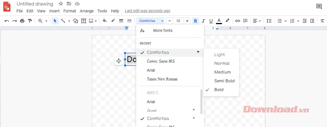
Task: Click the Print icon
Action: 22,21
